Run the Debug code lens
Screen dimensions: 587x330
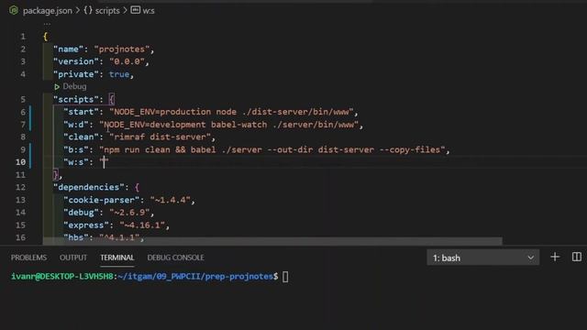click(x=74, y=86)
